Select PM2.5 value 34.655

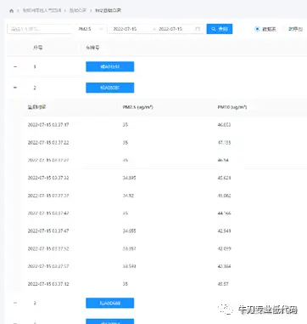tap(129, 230)
